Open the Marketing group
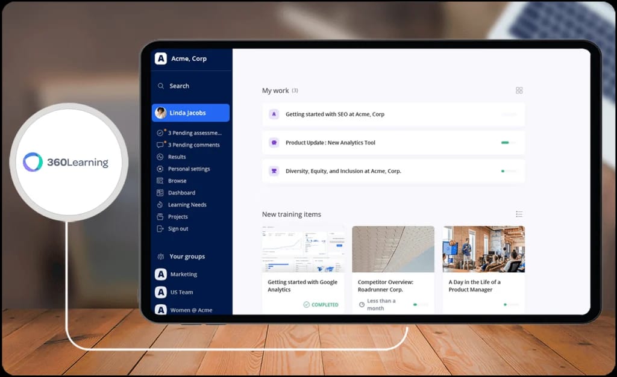The image size is (617, 377). point(183,274)
